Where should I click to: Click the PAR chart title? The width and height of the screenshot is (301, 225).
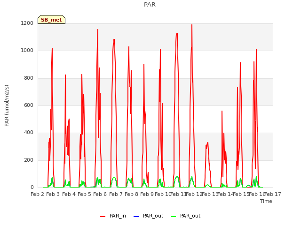(x=150, y=5)
